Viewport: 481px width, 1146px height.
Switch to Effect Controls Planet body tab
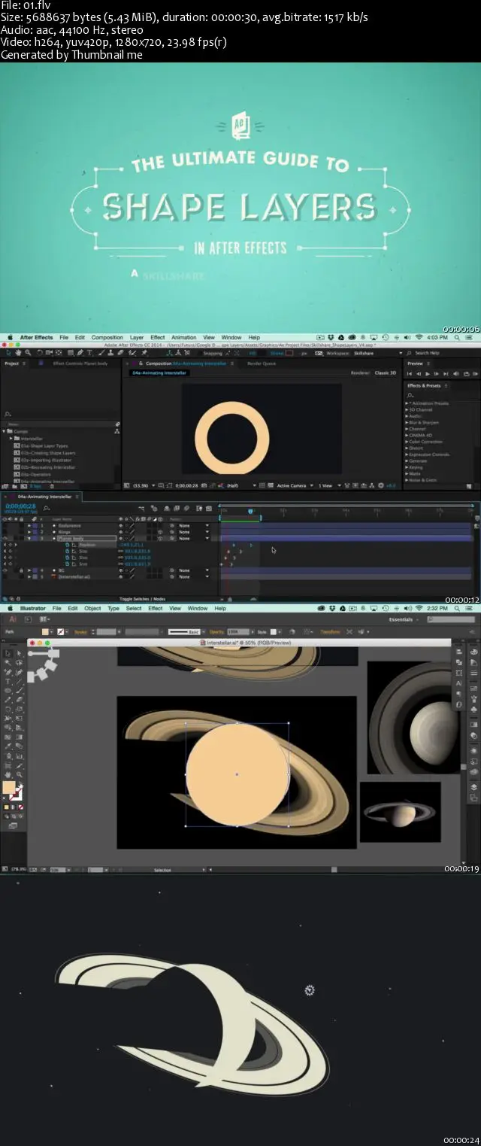[x=80, y=363]
